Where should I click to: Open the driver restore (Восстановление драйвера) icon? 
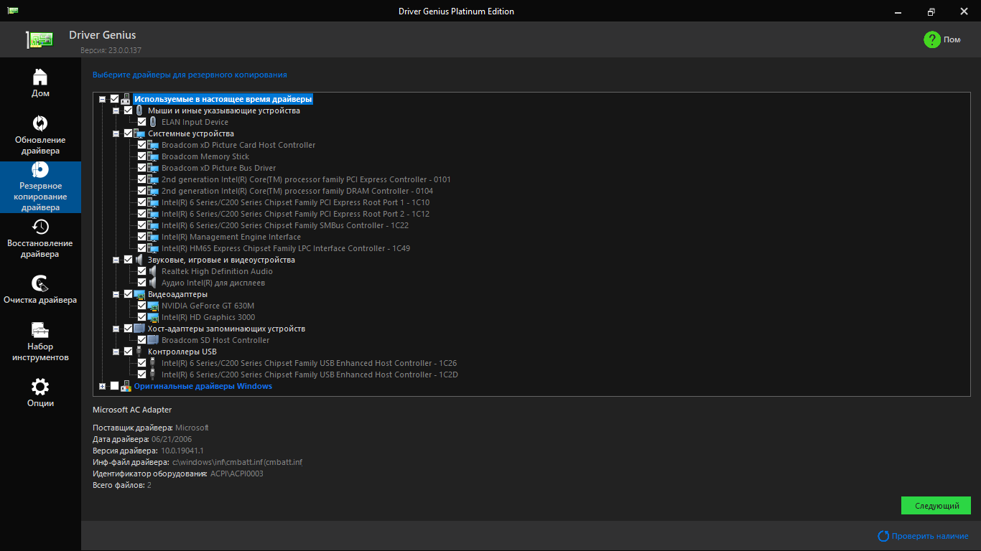[x=40, y=227]
